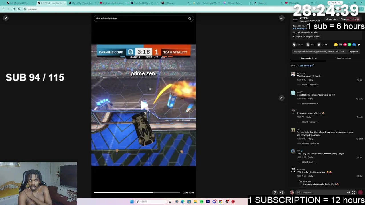This screenshot has height=205, width=365.
Task: Like the video with the heart icon
Action: (x=294, y=45)
